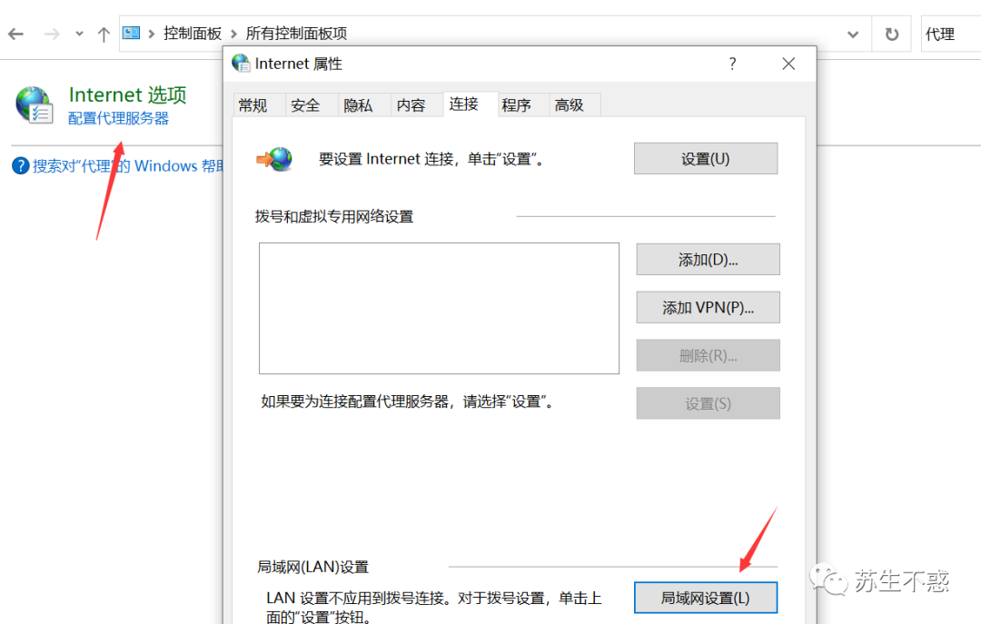This screenshot has width=981, height=624.
Task: Open the Windows help search link for 代理
Action: (x=128, y=166)
